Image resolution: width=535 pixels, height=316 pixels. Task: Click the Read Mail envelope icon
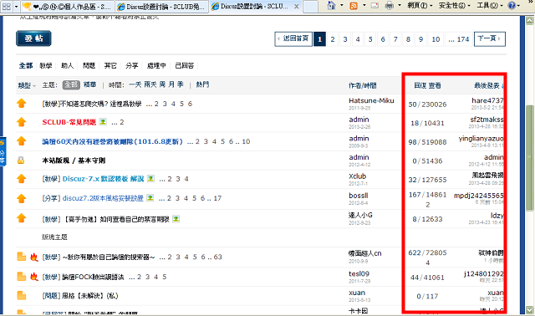374,6
